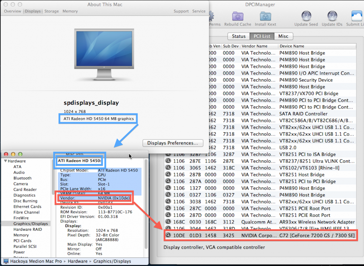Select Power in the sidebar
The width and height of the screenshot is (364, 266).
pyautogui.click(x=19, y=252)
